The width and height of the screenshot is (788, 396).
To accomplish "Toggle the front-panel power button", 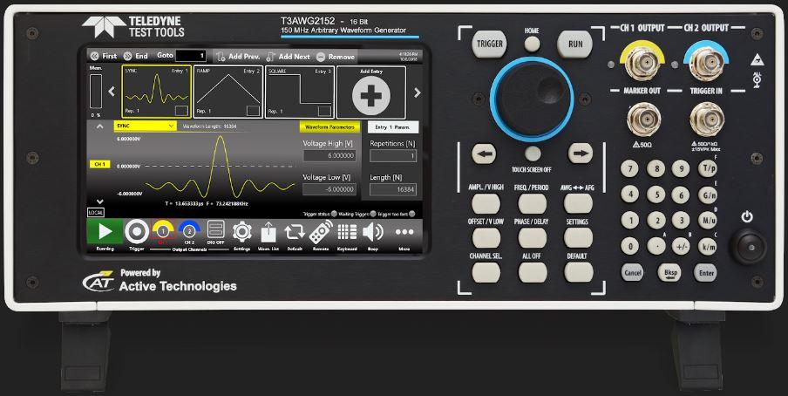I will tap(747, 246).
